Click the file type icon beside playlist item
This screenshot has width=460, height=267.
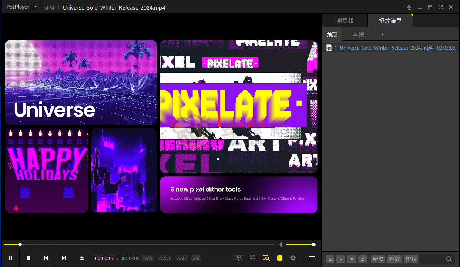coord(329,48)
